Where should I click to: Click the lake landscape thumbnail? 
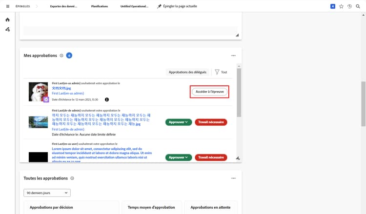coord(38,122)
